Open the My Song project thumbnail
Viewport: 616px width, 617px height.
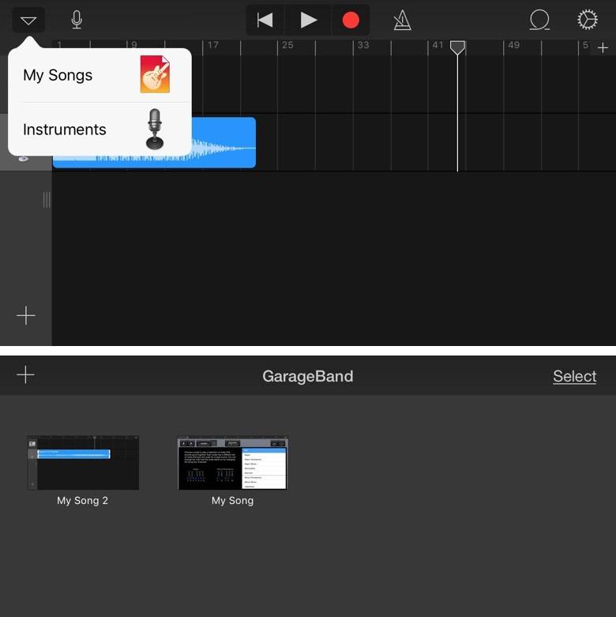point(232,462)
